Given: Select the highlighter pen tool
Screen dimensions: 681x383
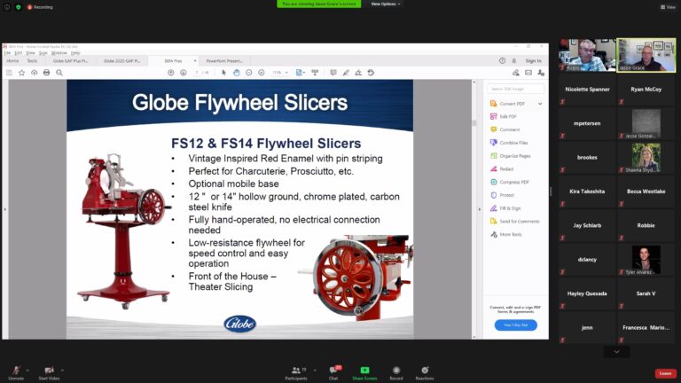Looking at the screenshot, I should pos(346,73).
